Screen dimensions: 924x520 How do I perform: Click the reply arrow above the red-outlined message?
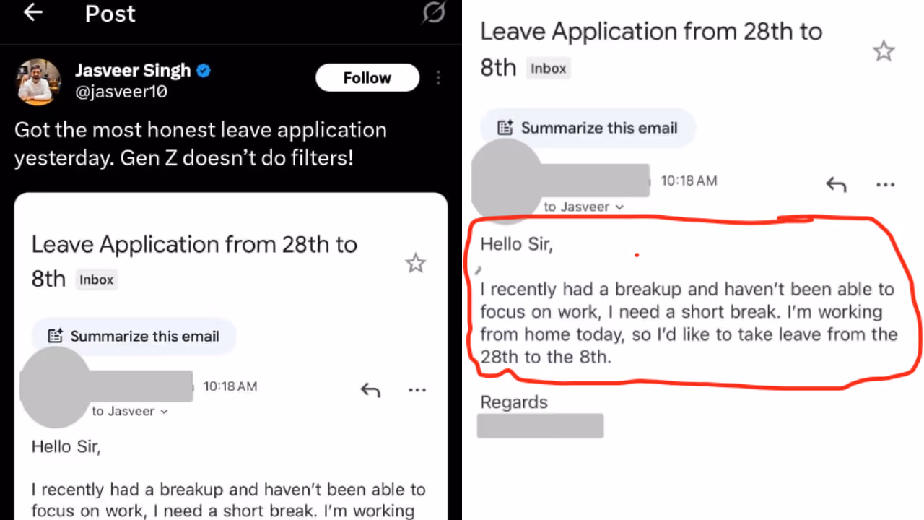coord(836,185)
